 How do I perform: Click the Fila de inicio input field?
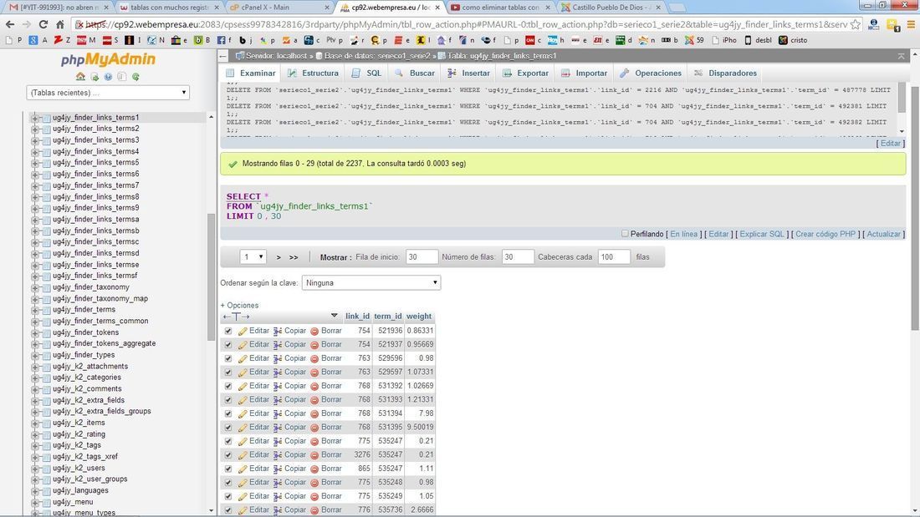coord(422,256)
